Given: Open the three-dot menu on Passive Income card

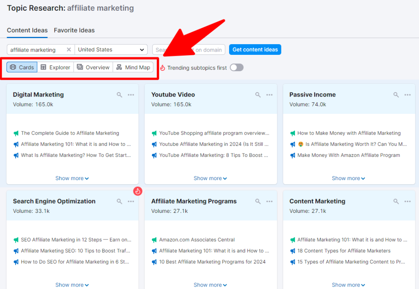Looking at the screenshot, I should (x=408, y=95).
